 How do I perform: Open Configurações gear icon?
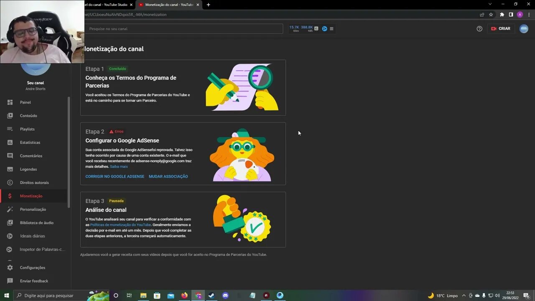[10, 268]
